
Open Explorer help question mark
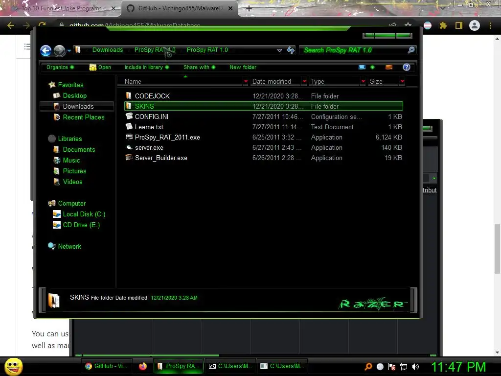(x=407, y=67)
